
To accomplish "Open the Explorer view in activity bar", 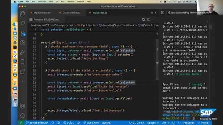I will pos(22,14).
